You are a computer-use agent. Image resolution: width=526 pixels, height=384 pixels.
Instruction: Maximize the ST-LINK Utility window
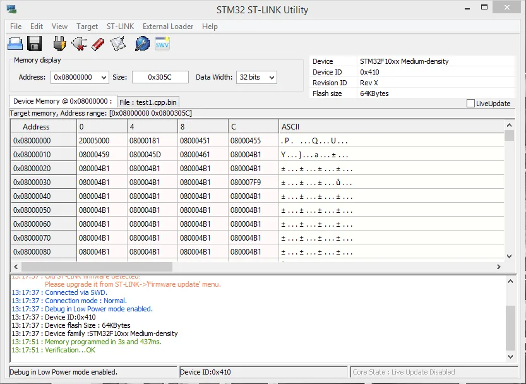[x=484, y=8]
